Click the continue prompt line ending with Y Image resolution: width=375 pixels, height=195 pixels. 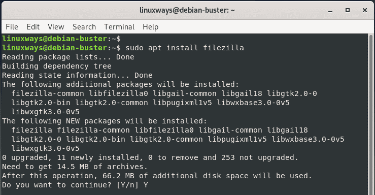(x=75, y=185)
